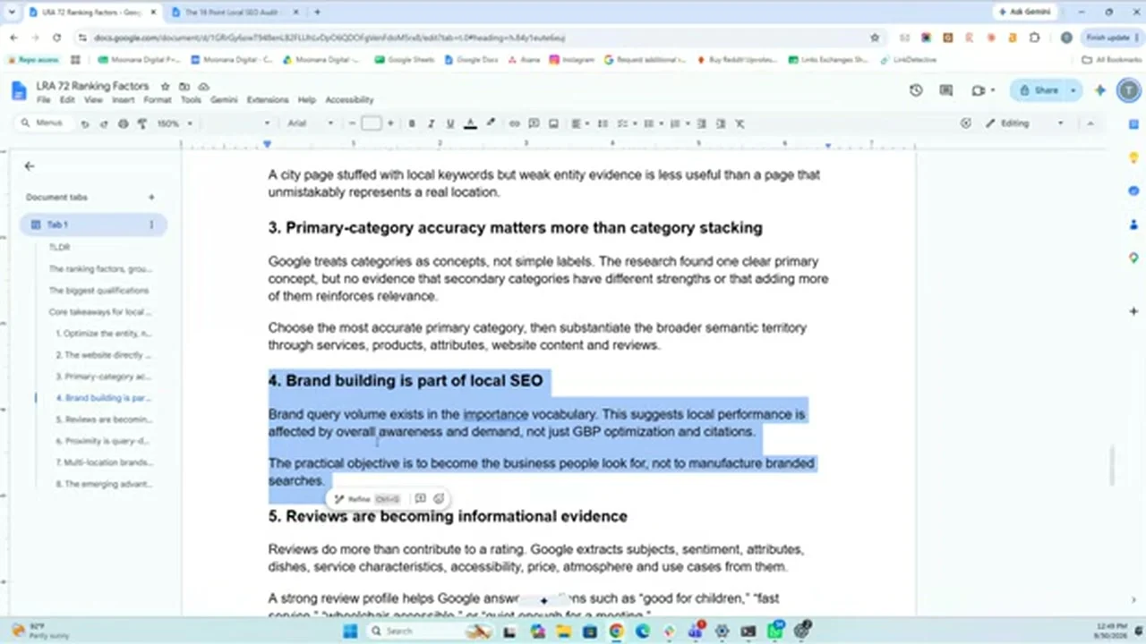
Task: Toggle underline formatting
Action: tap(450, 123)
